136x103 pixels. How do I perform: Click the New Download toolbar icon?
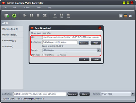[x=7, y=16]
